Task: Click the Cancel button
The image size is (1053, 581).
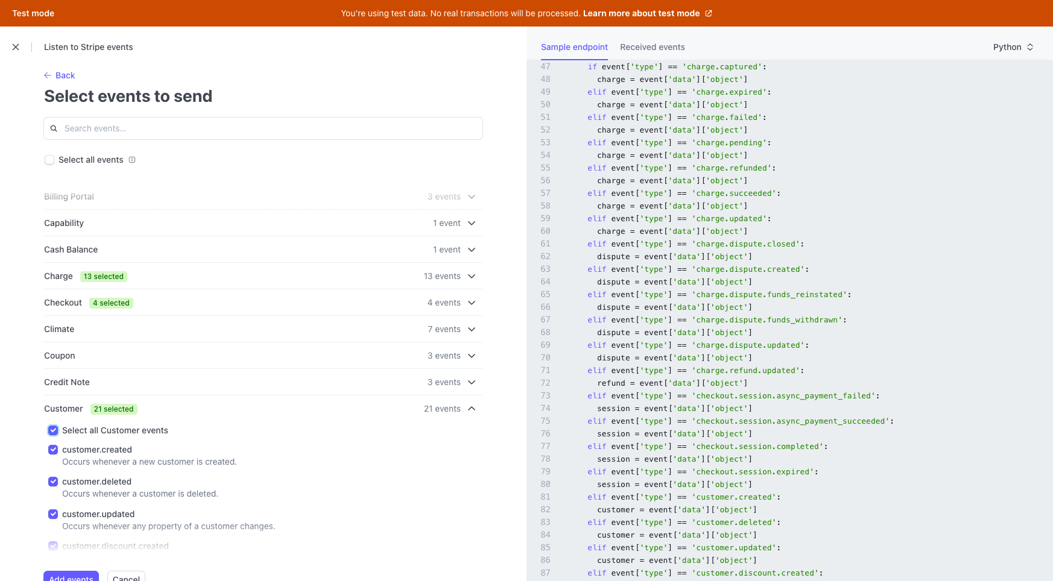Action: [126, 576]
